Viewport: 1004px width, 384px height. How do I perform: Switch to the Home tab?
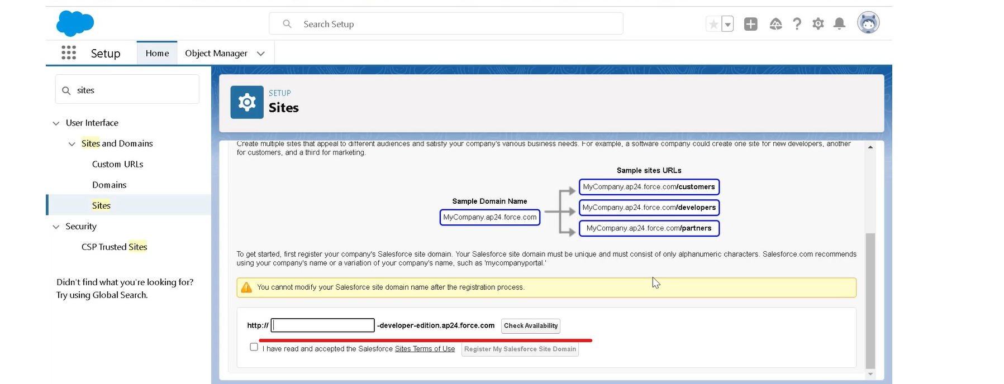(x=157, y=53)
